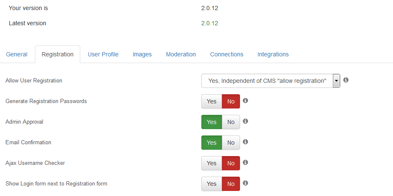Open the Moderation tab
Screen dimensions: 393x196
pyautogui.click(x=181, y=54)
